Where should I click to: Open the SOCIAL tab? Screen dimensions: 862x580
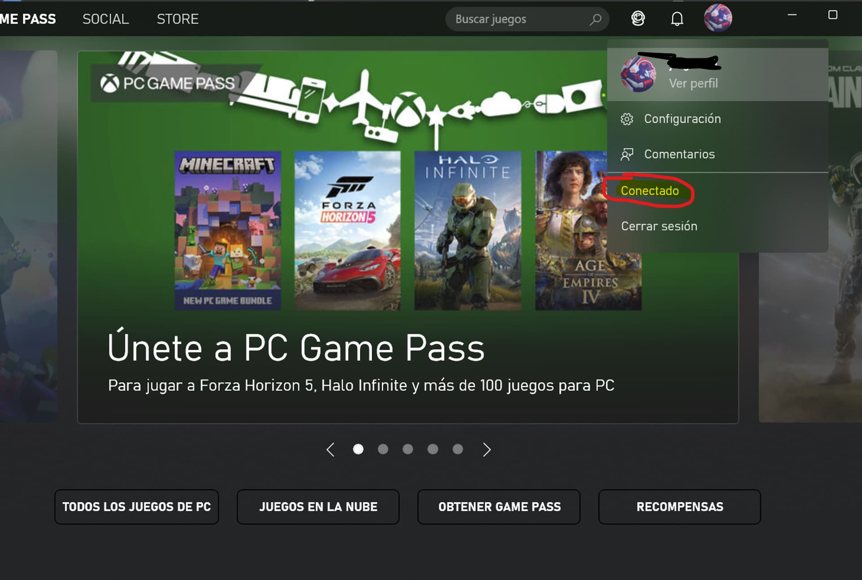tap(106, 19)
